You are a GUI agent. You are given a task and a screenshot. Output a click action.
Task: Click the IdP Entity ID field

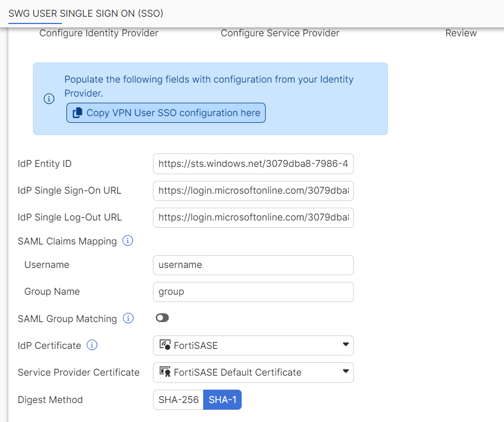pos(253,164)
